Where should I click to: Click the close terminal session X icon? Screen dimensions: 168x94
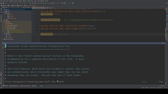(x=3, y=48)
